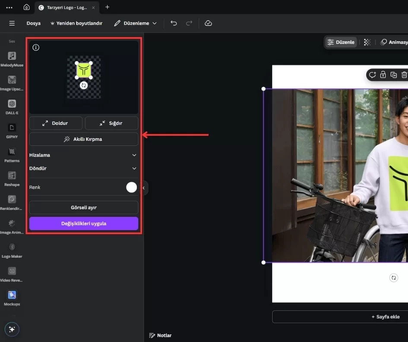
Task: Open the Reshape app
Action: [x=12, y=179]
